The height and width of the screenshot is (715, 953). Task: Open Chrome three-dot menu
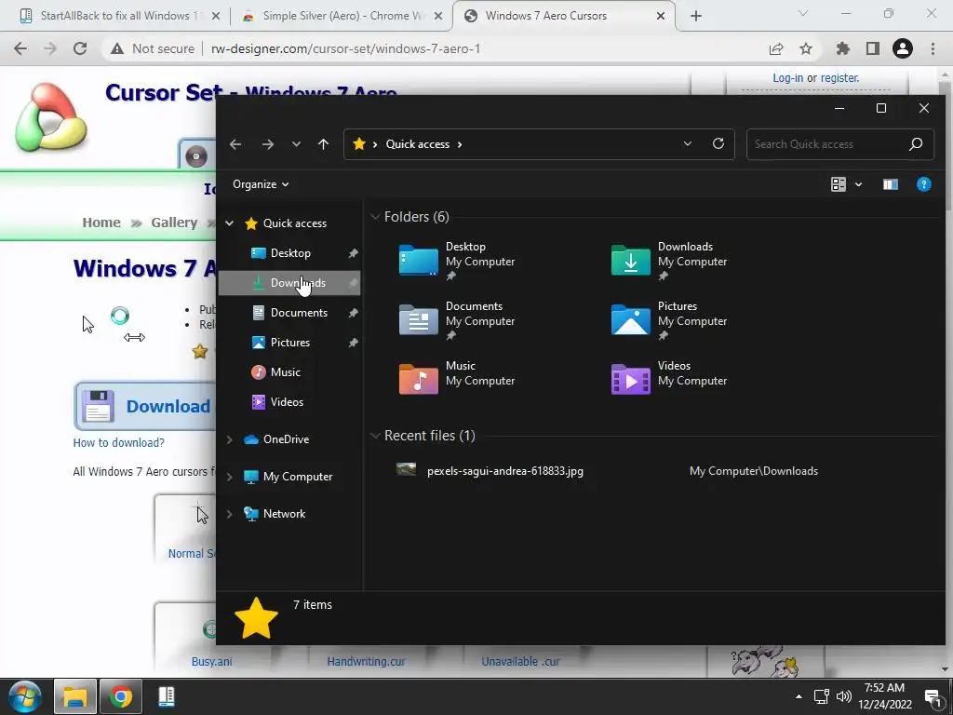(933, 48)
